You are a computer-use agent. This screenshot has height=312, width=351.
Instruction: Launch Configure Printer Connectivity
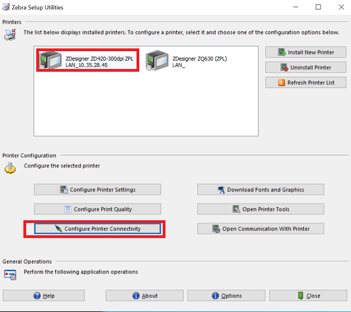97,229
